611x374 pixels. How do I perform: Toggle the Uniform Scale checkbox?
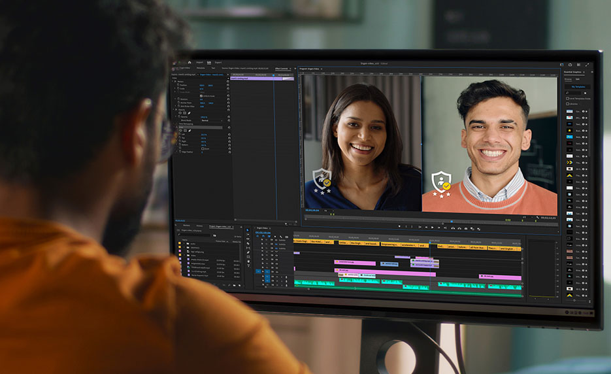(x=203, y=95)
